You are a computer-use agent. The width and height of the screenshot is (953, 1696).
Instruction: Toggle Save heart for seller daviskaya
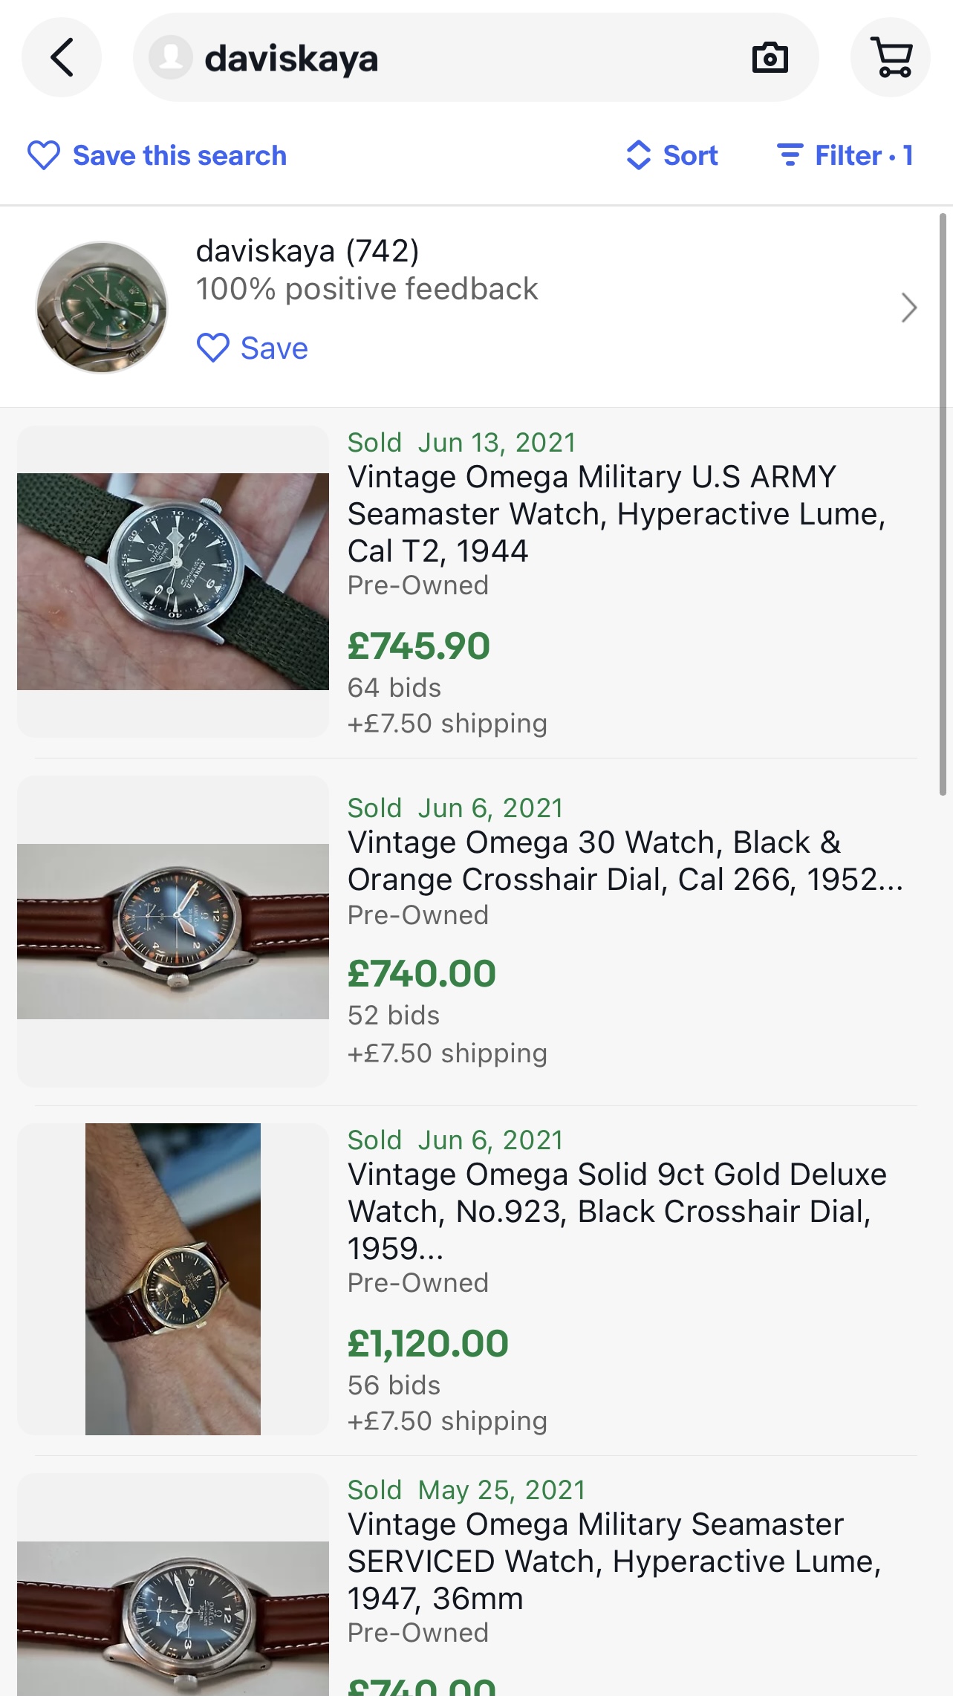[x=213, y=348]
